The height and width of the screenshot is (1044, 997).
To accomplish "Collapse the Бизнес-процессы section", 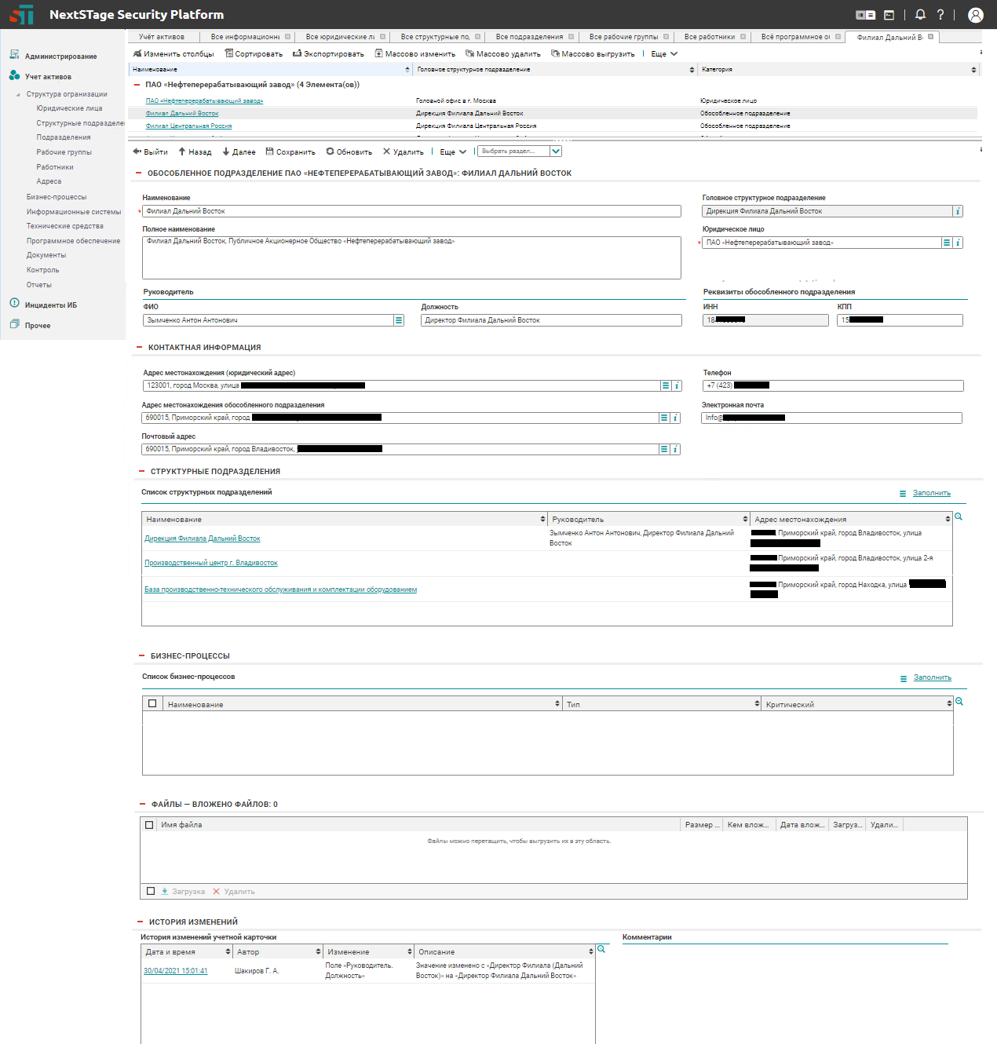I will pyautogui.click(x=142, y=655).
